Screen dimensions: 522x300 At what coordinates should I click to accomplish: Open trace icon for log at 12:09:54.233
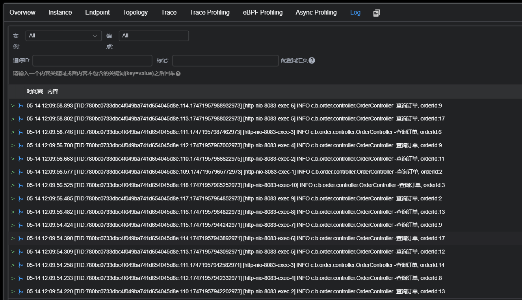pos(21,278)
